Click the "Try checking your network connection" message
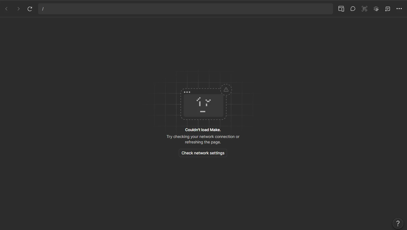Viewport: 407px width, 230px height. (x=203, y=139)
